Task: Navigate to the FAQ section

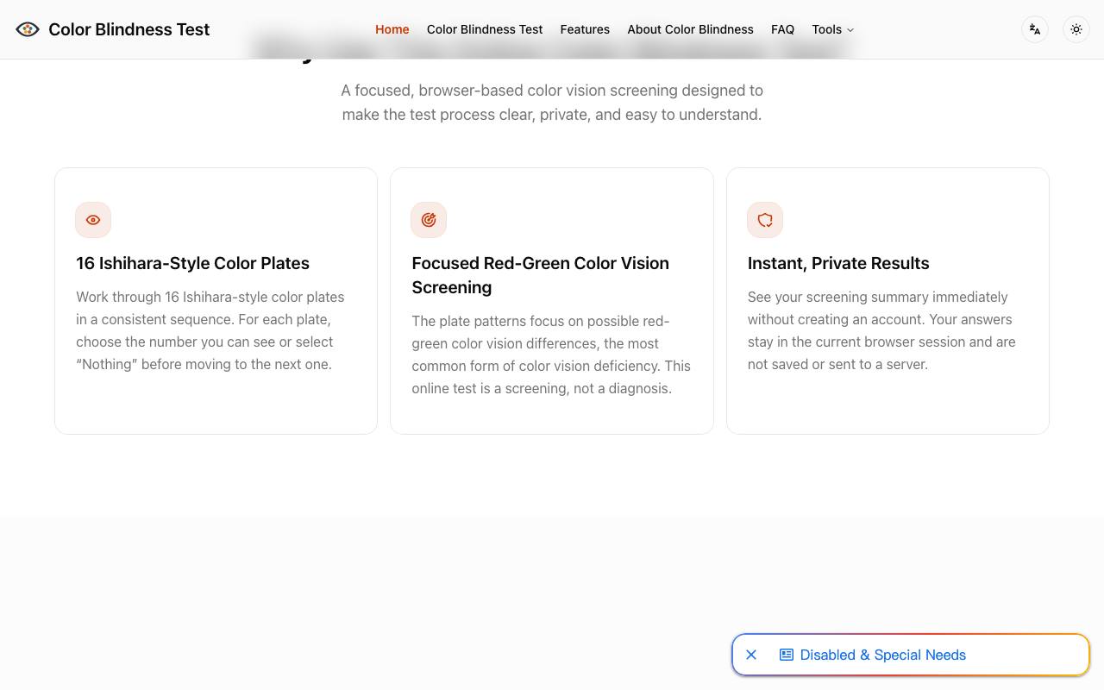Action: click(782, 29)
